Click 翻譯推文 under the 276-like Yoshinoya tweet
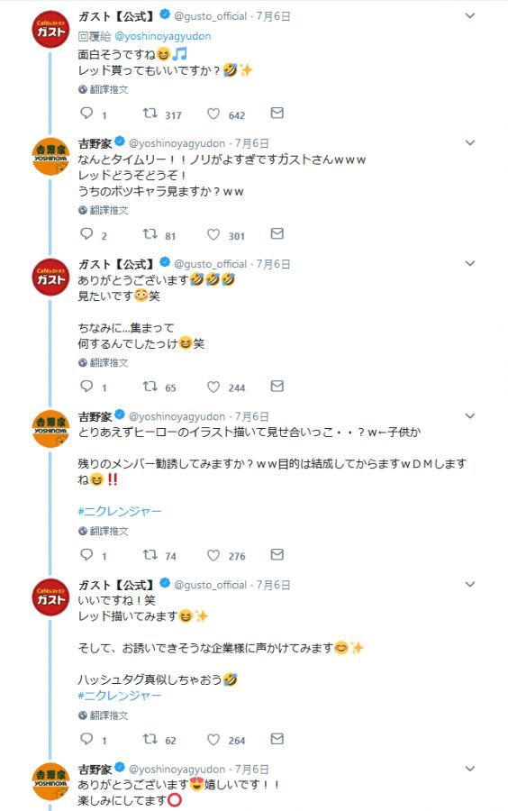Viewport: 508px width, 811px height. 104,531
